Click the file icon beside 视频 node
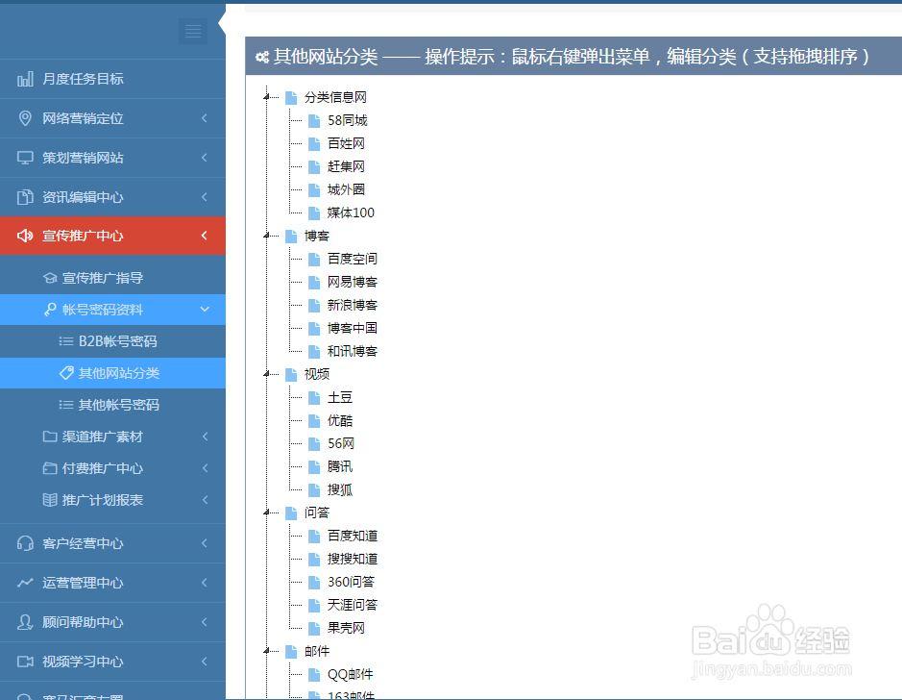 [291, 375]
